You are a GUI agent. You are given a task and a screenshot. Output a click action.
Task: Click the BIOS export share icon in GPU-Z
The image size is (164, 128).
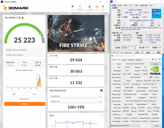(x=151, y=77)
